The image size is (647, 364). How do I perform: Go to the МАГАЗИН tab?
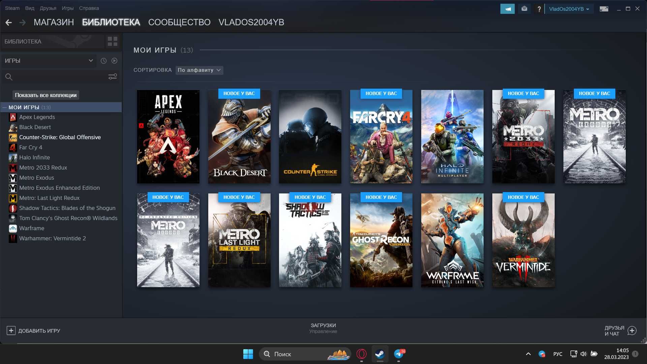click(x=54, y=22)
